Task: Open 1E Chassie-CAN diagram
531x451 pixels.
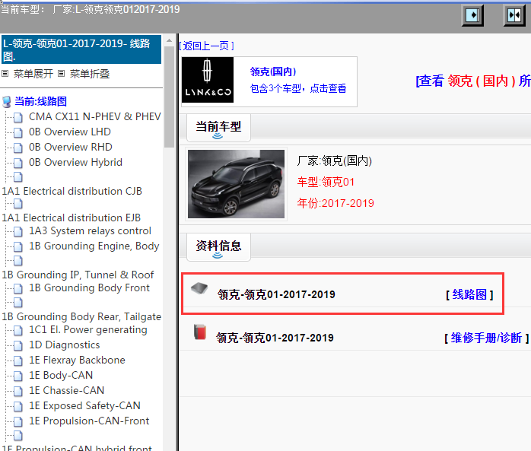Action: (x=66, y=390)
